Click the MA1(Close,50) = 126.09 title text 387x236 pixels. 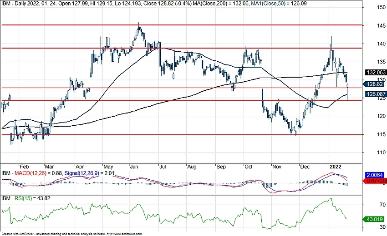click(278, 4)
